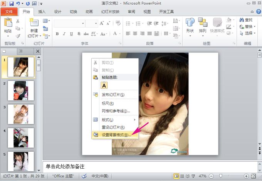
Task: Toggle Bold formatting button
Action: (x=57, y=34)
